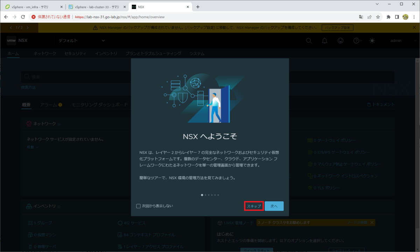The width and height of the screenshot is (420, 252).
Task: Click the vmw NSX logo
Action: point(17,41)
